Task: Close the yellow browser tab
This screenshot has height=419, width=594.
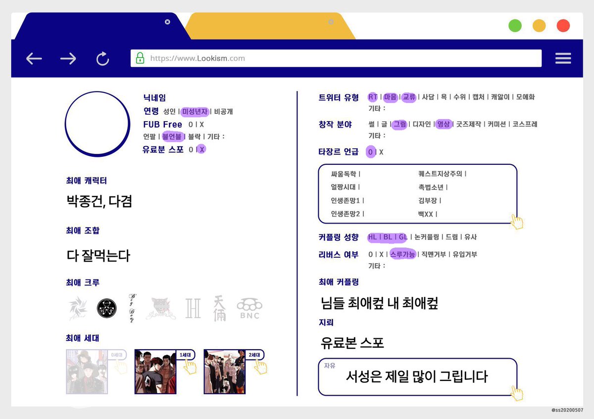Action: pos(331,22)
